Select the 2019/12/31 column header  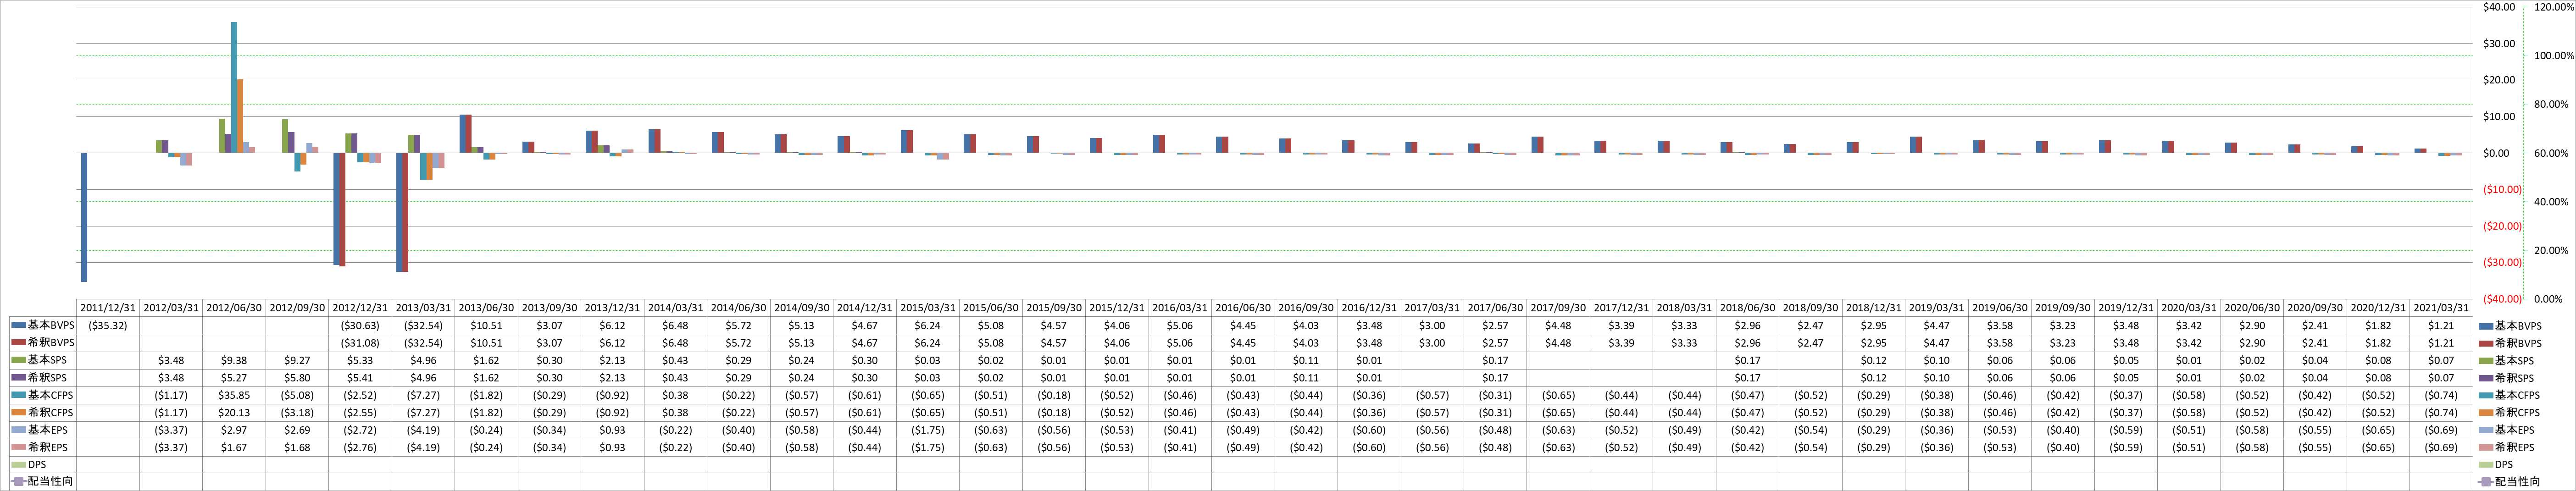point(2125,308)
